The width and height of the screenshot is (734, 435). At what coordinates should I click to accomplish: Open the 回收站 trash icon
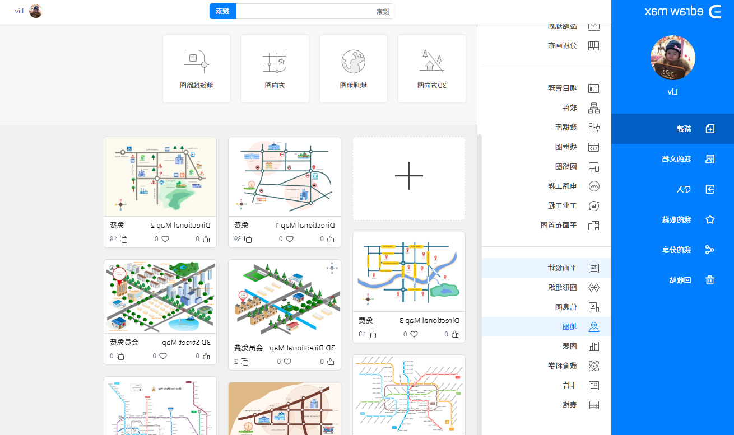(710, 280)
